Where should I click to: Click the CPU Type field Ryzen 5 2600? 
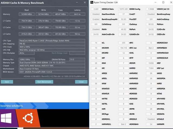[52, 41]
